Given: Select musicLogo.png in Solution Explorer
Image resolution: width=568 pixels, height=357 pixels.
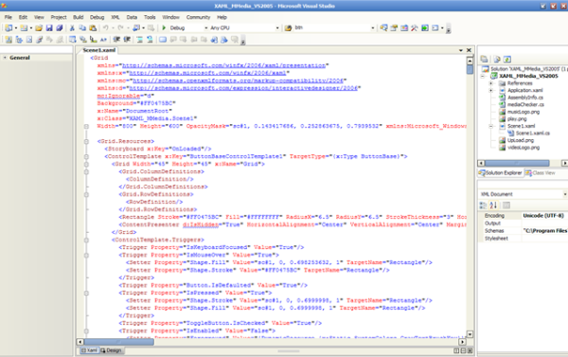Looking at the screenshot, I should coord(524,112).
